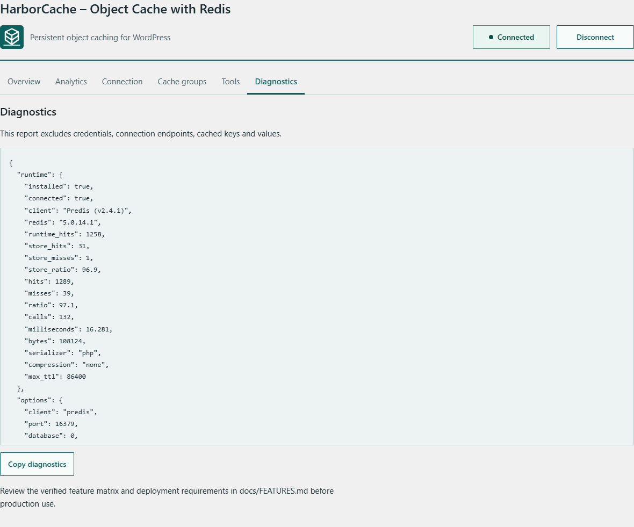Click the "compression": "none" line
The image size is (634, 527).
tap(67, 365)
